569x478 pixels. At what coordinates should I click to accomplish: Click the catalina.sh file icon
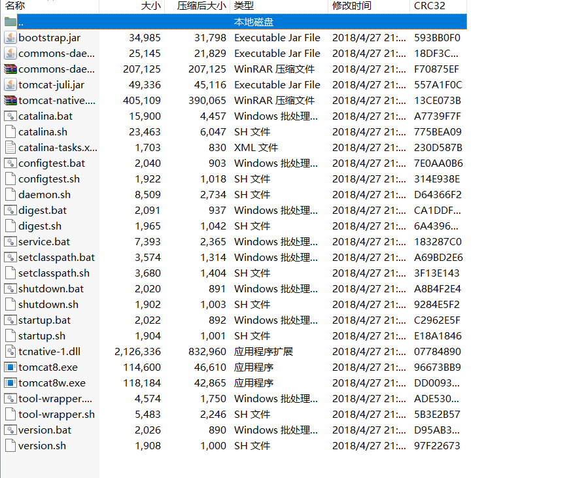(x=10, y=131)
